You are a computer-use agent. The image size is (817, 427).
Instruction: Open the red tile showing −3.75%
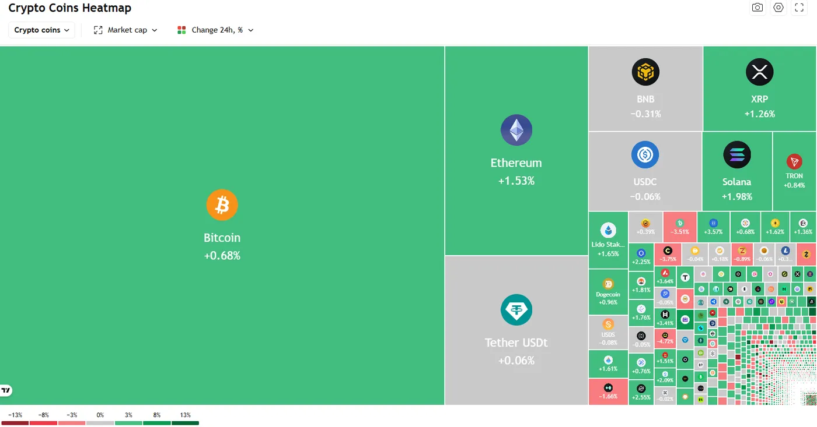pos(668,254)
